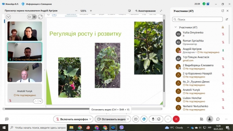Open reactions with the smiley icon
Image resolution: width=233 pixels, height=131 pixels.
pos(159,119)
